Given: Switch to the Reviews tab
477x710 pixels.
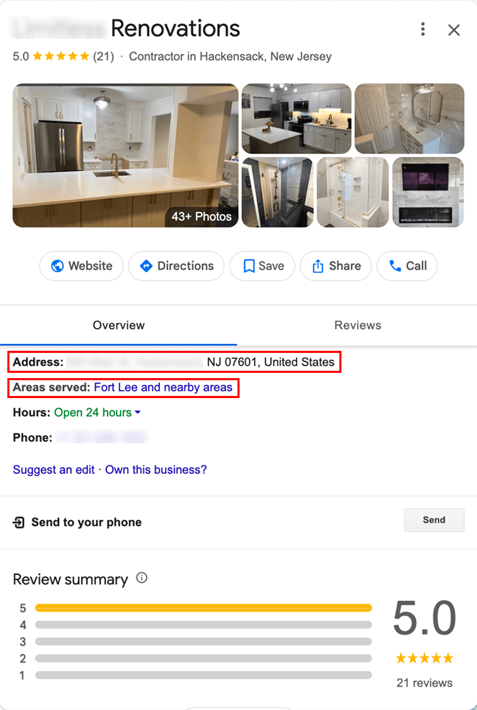Looking at the screenshot, I should [x=358, y=325].
